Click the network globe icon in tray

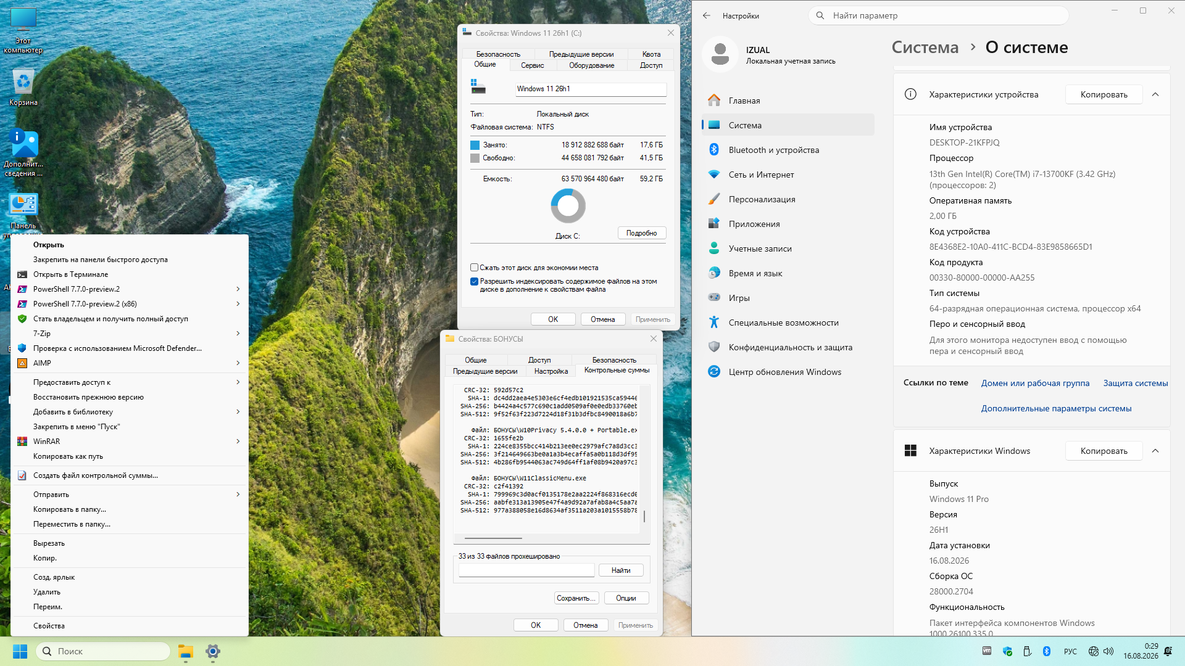pyautogui.click(x=1094, y=651)
